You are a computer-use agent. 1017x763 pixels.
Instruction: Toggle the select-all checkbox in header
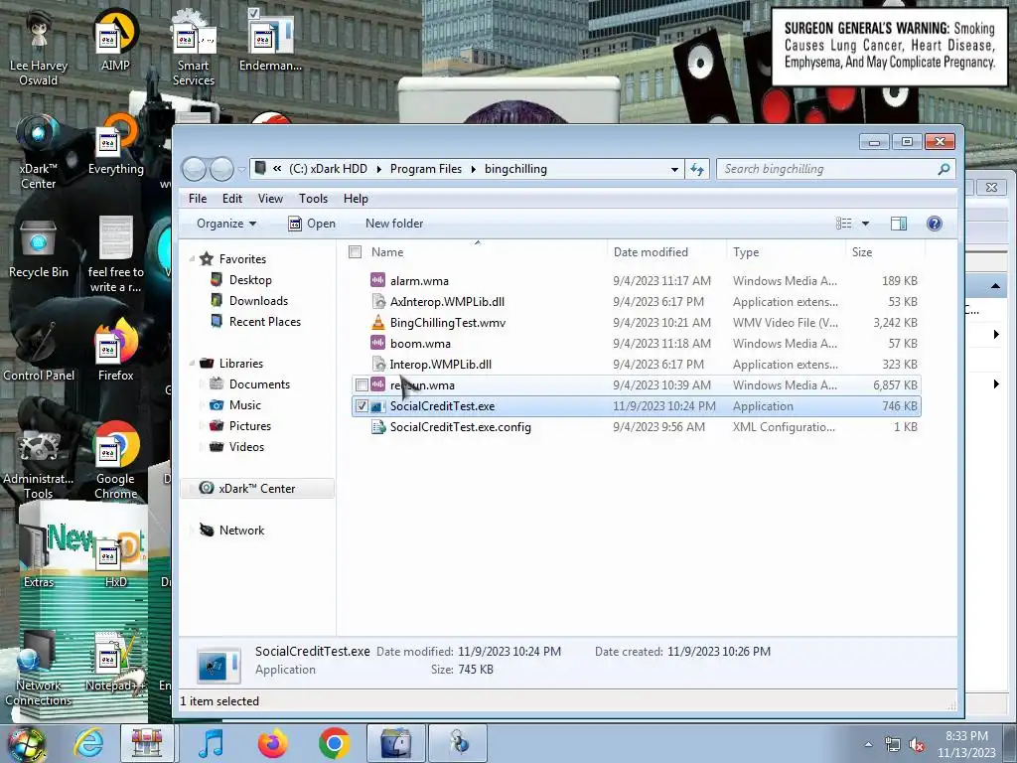355,251
